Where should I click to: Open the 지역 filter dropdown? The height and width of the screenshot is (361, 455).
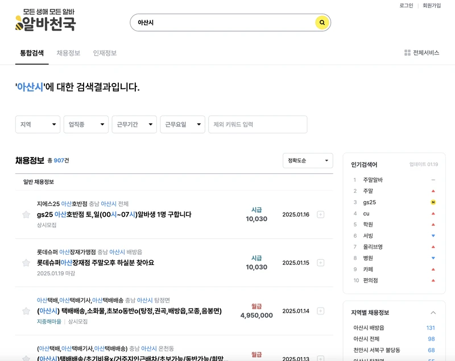point(38,124)
